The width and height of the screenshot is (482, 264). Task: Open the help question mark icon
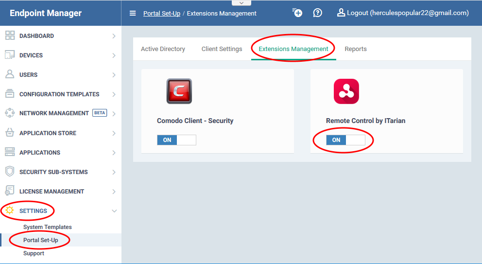click(x=317, y=13)
